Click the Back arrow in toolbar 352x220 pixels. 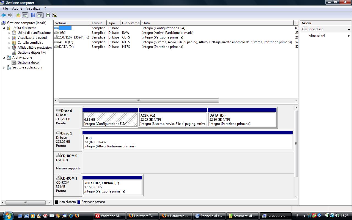click(4, 15)
